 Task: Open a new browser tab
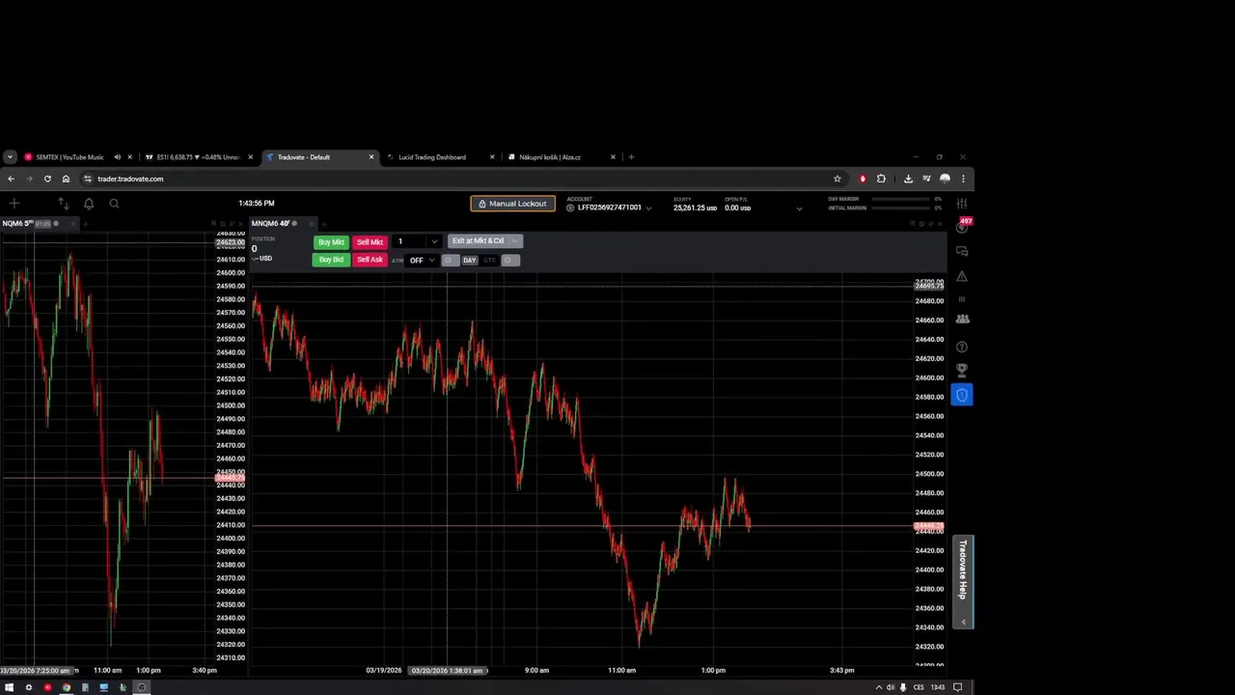tap(631, 157)
